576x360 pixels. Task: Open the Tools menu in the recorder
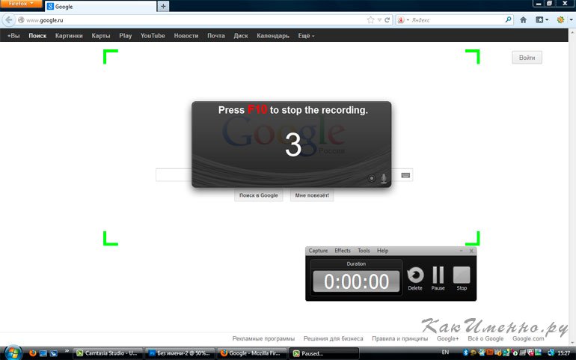point(364,251)
